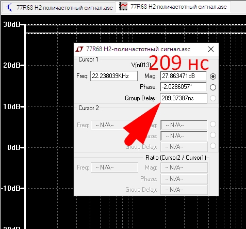Screen dimensions: 246x229
Task: Click Ratio Freq N/A field
Action: 114,167
